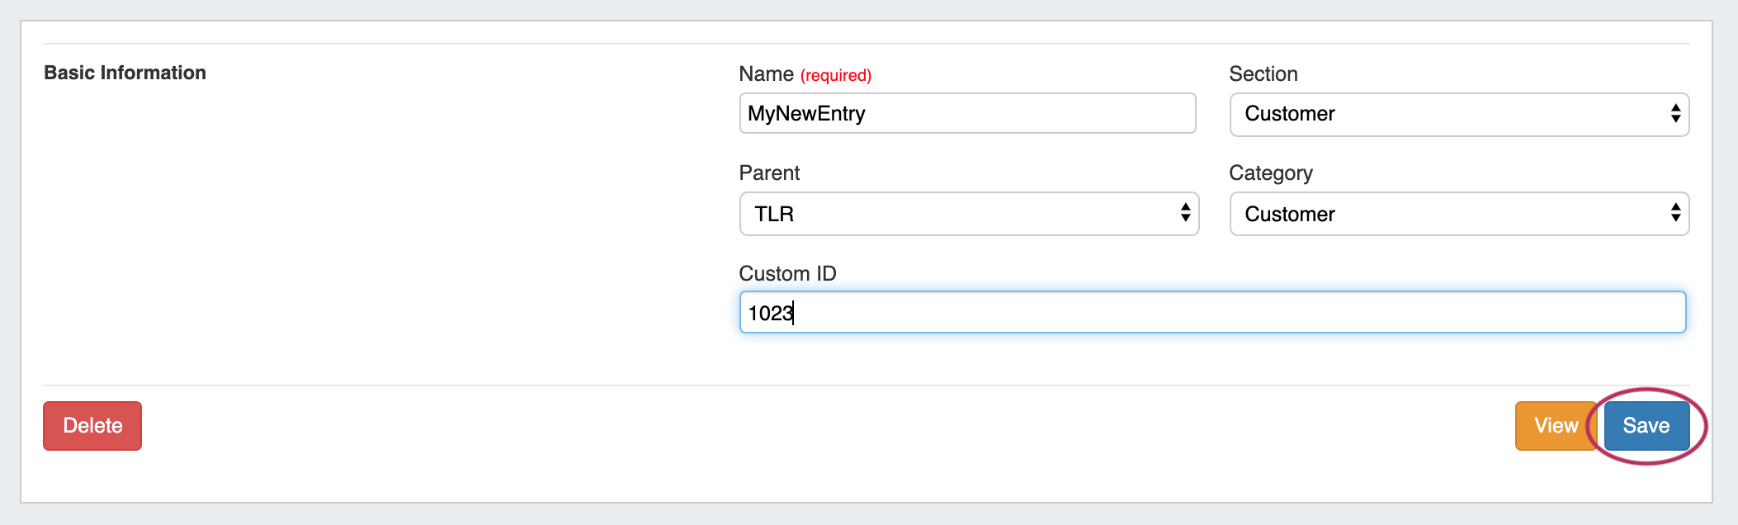Screen dimensions: 1738x525
Task: Click the Basic Information heading
Action: (125, 73)
